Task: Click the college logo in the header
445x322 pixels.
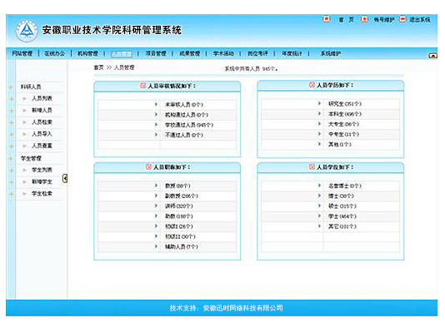Action: coord(27,30)
